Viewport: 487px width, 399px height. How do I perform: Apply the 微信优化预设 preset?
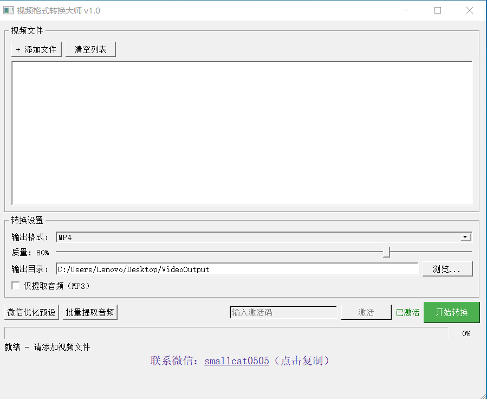tap(31, 312)
